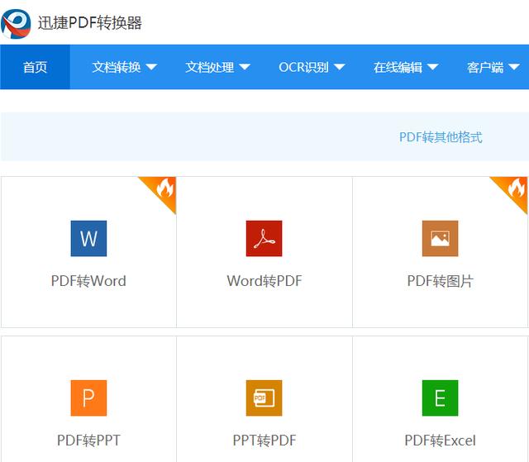The width and height of the screenshot is (529, 462).
Task: Click the 迅捷PDF转换器 logo icon
Action: click(x=16, y=24)
